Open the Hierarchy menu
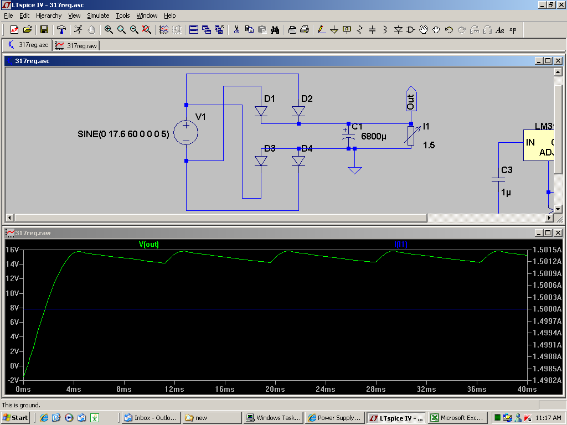 [x=49, y=15]
